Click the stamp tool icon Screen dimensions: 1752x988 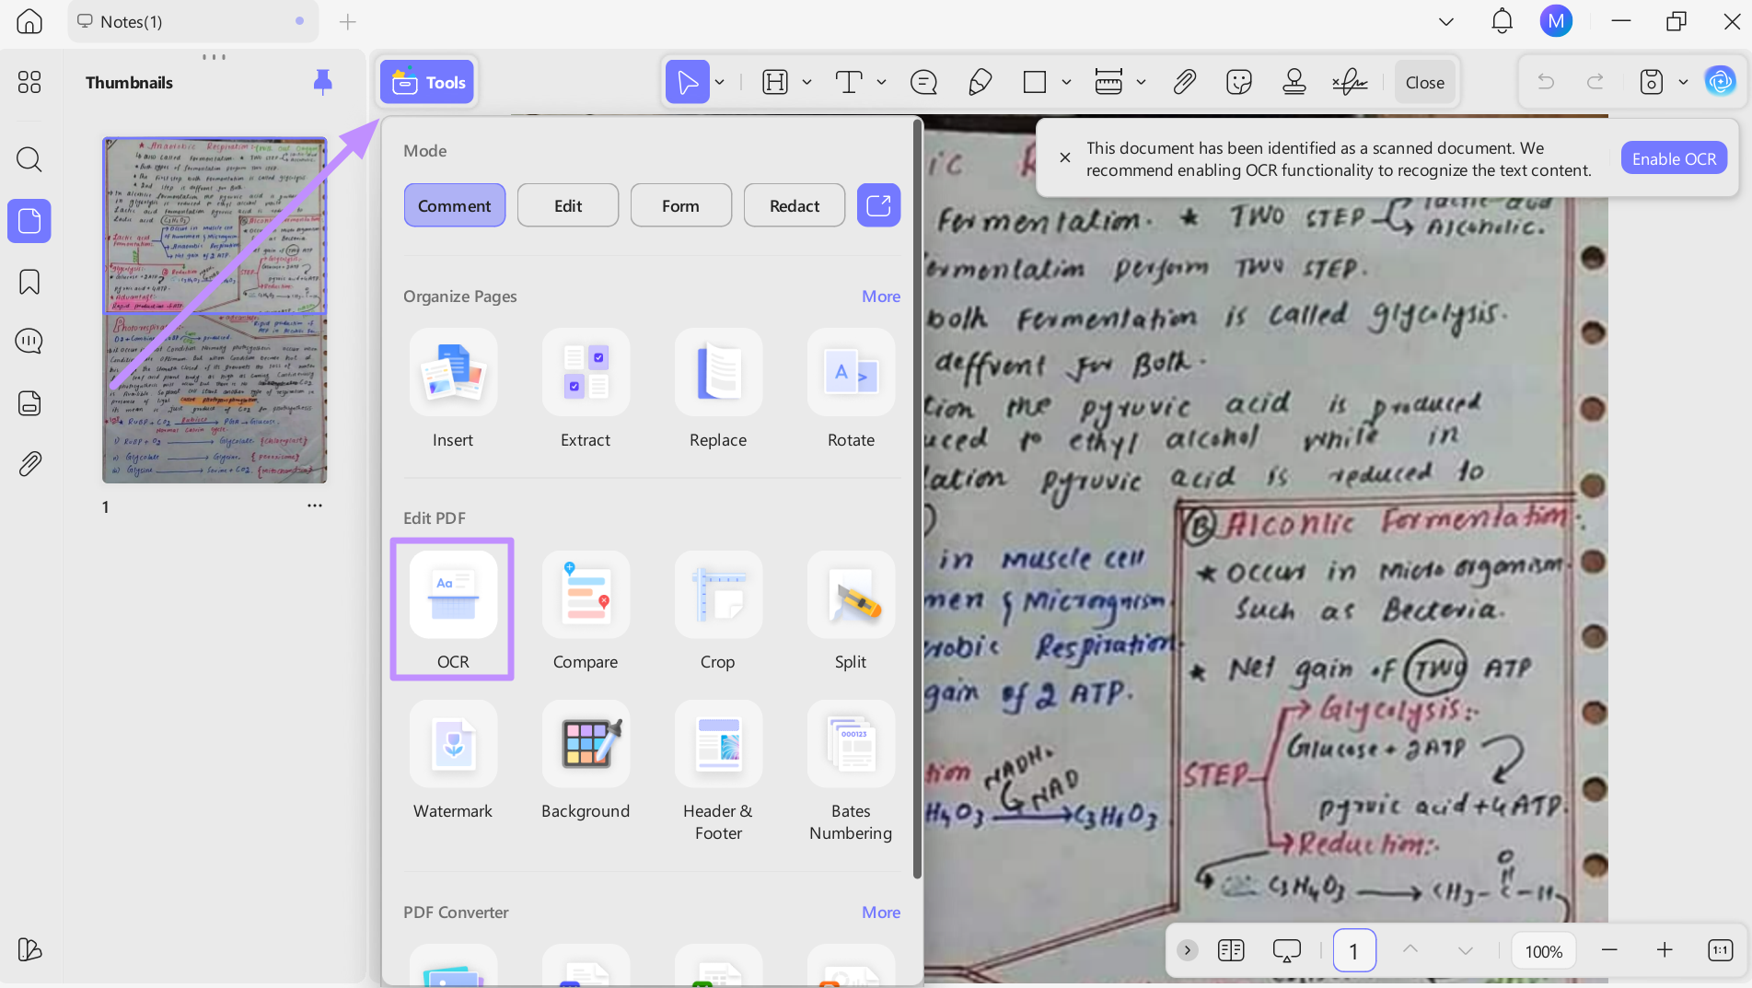coord(1294,82)
